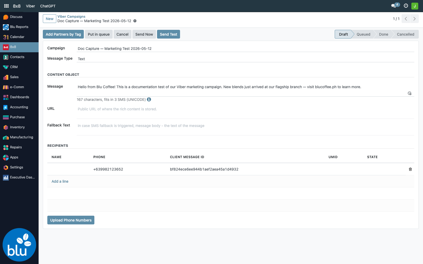
Task: Click Put in queue button
Action: (x=99, y=34)
